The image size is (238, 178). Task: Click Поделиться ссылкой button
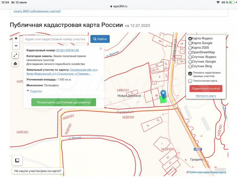click(206, 89)
